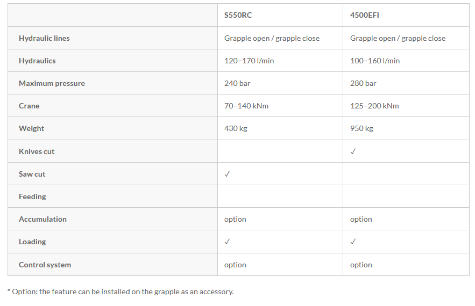Image resolution: width=475 pixels, height=306 pixels.
Task: Click the Loading checkmark under S550RC
Action: [227, 242]
